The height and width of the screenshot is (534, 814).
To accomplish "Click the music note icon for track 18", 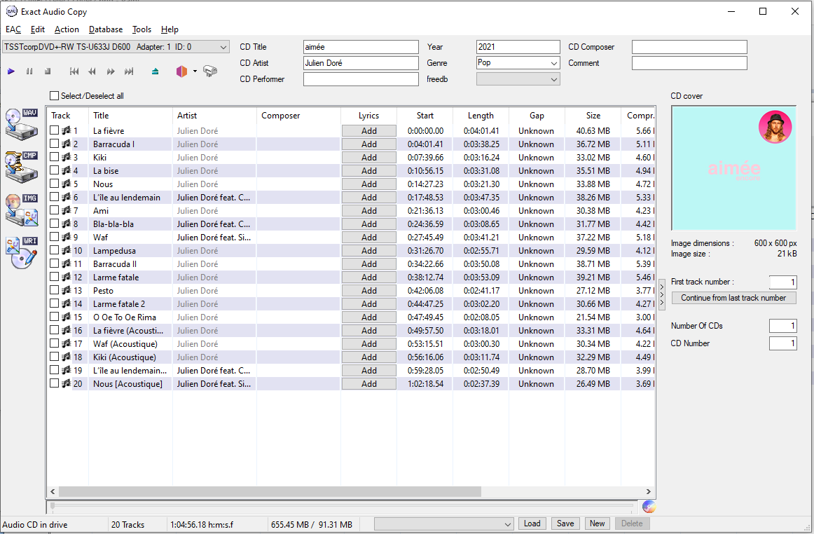I will pos(67,357).
